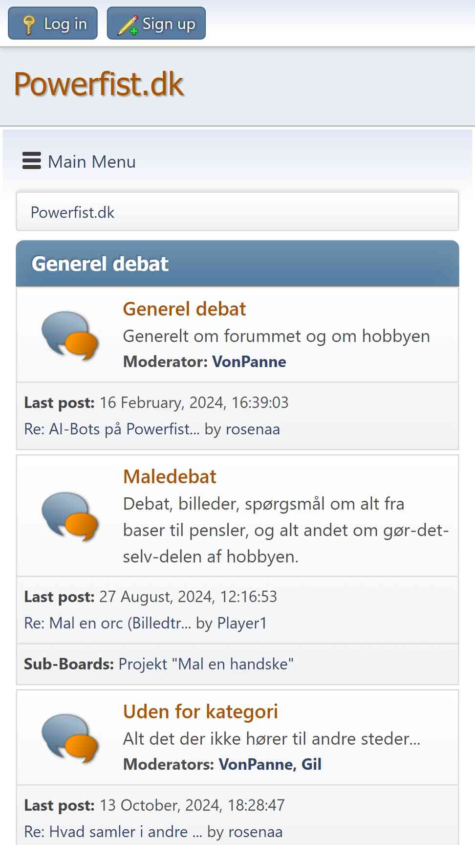Open last post Re: Mal en orc
The image size is (475, 845).
pos(108,623)
